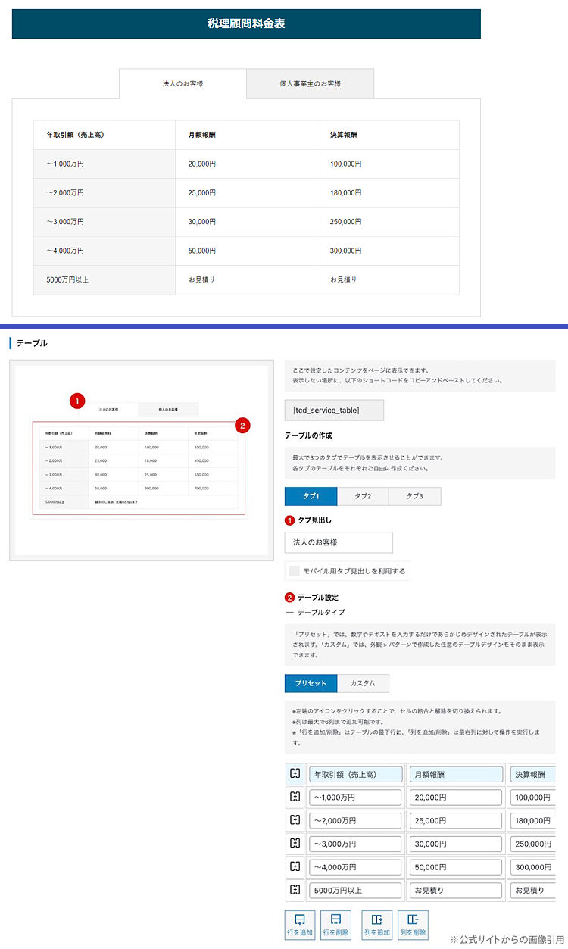This screenshot has width=568, height=949.
Task: Edit cell 5000万円以上 in editor
Action: tap(355, 890)
